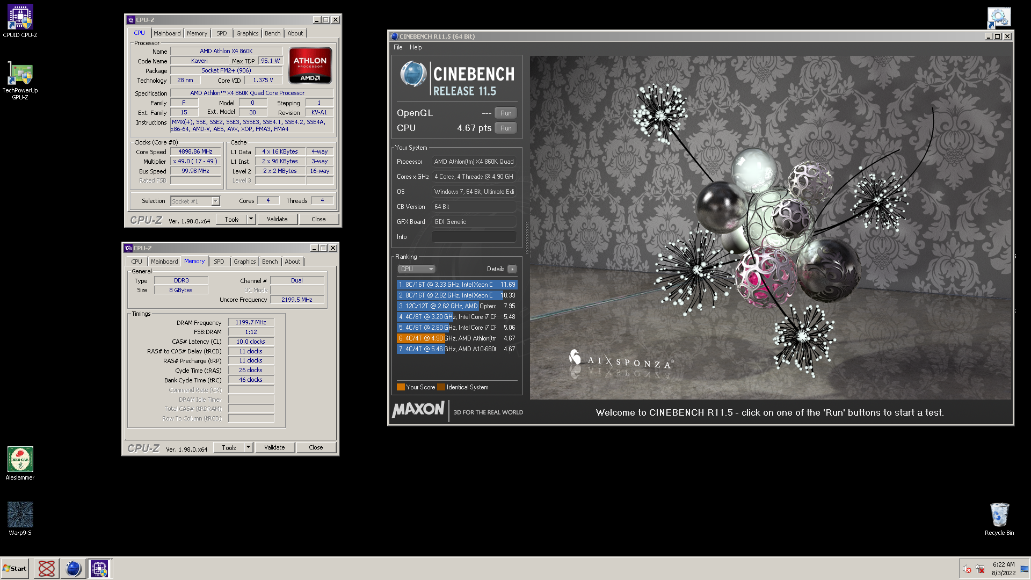This screenshot has height=580, width=1031.
Task: Open the CPUID CPU-Z desktop icon
Action: click(20, 21)
